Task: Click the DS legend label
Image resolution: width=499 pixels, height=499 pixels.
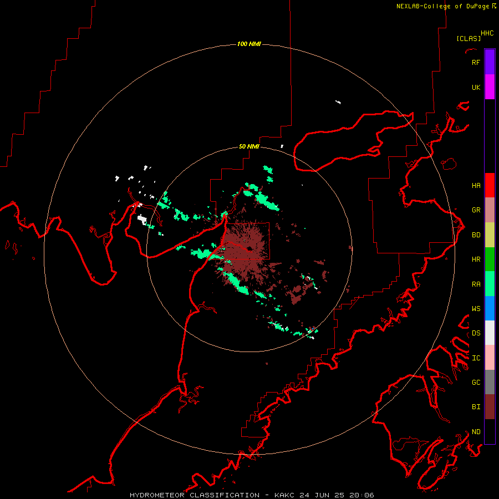Action: click(x=476, y=333)
